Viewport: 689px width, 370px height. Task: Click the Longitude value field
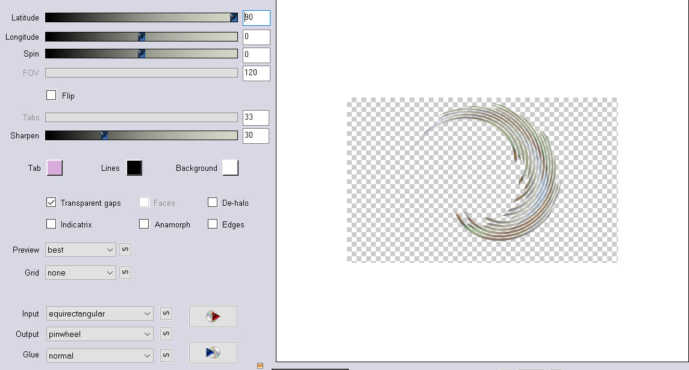tap(256, 37)
